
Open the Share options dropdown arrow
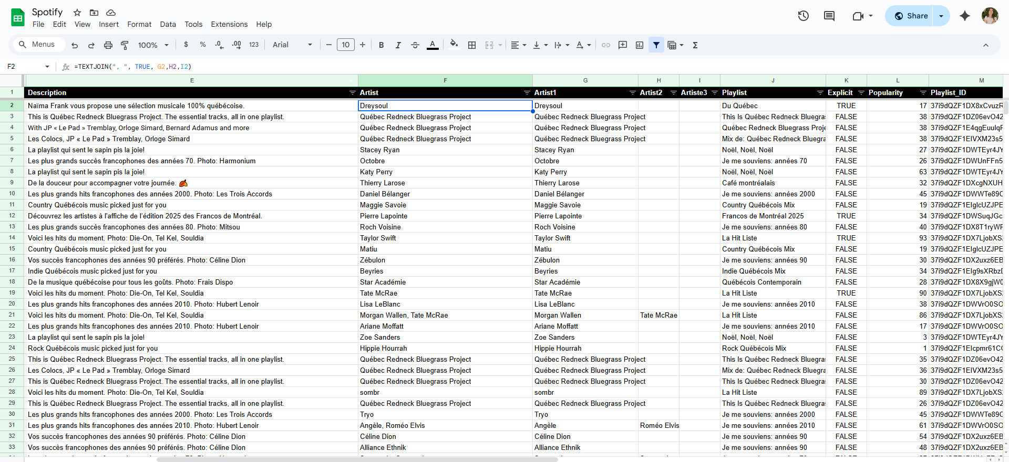click(x=941, y=16)
